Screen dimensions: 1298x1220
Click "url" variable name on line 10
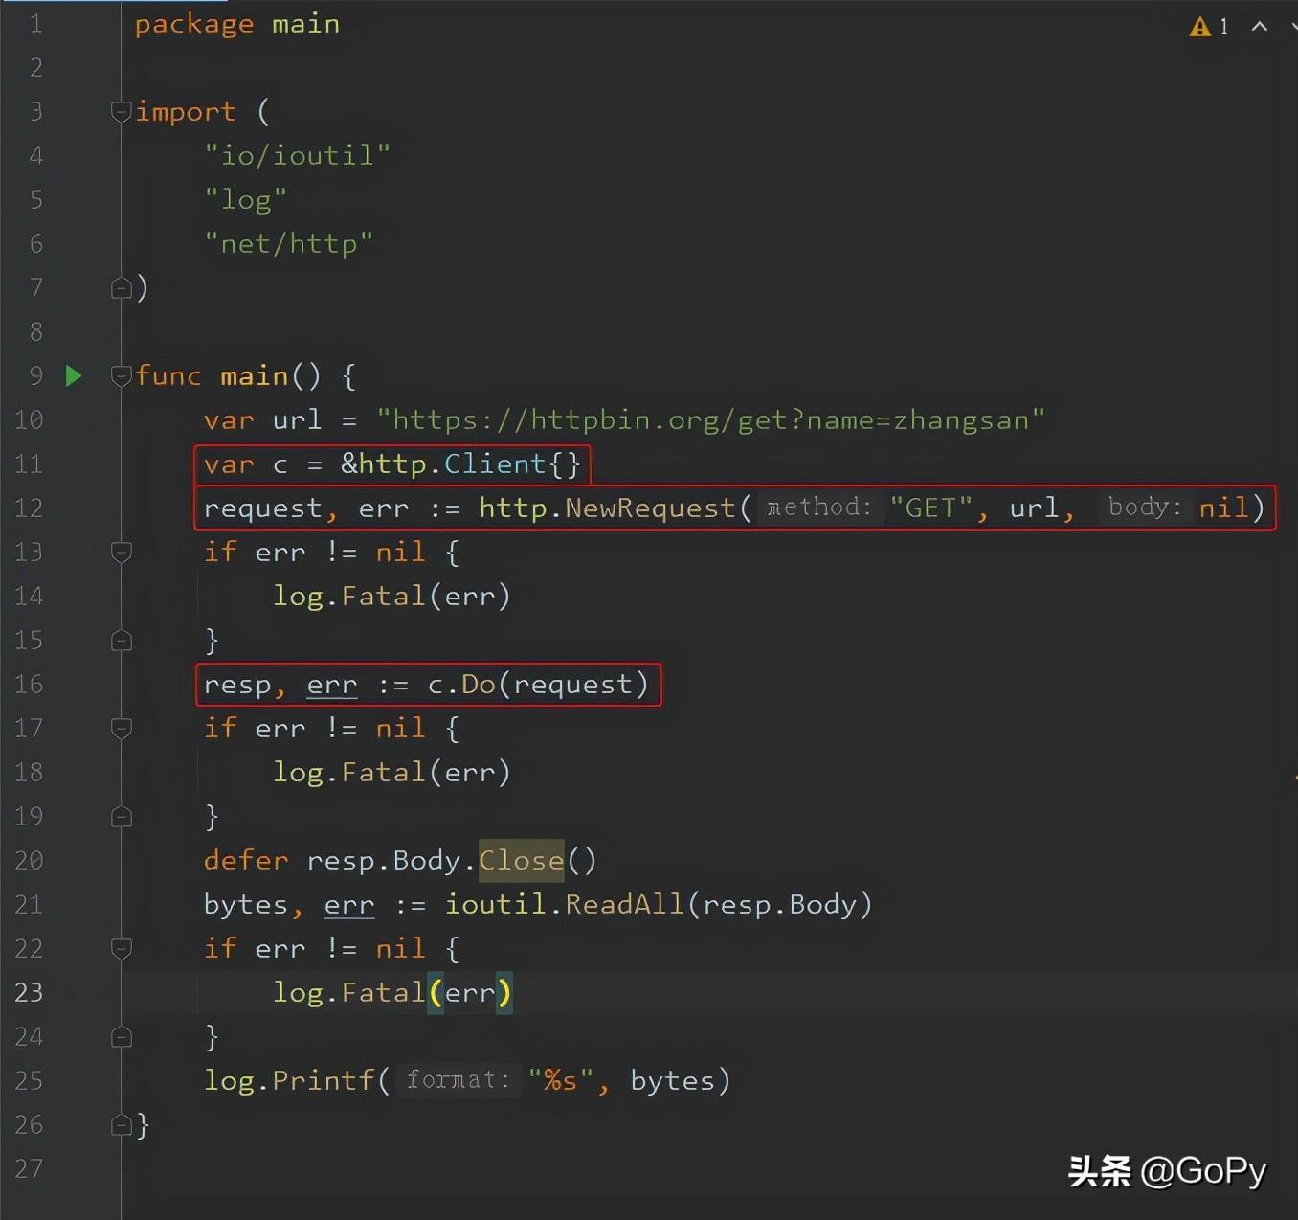point(297,419)
